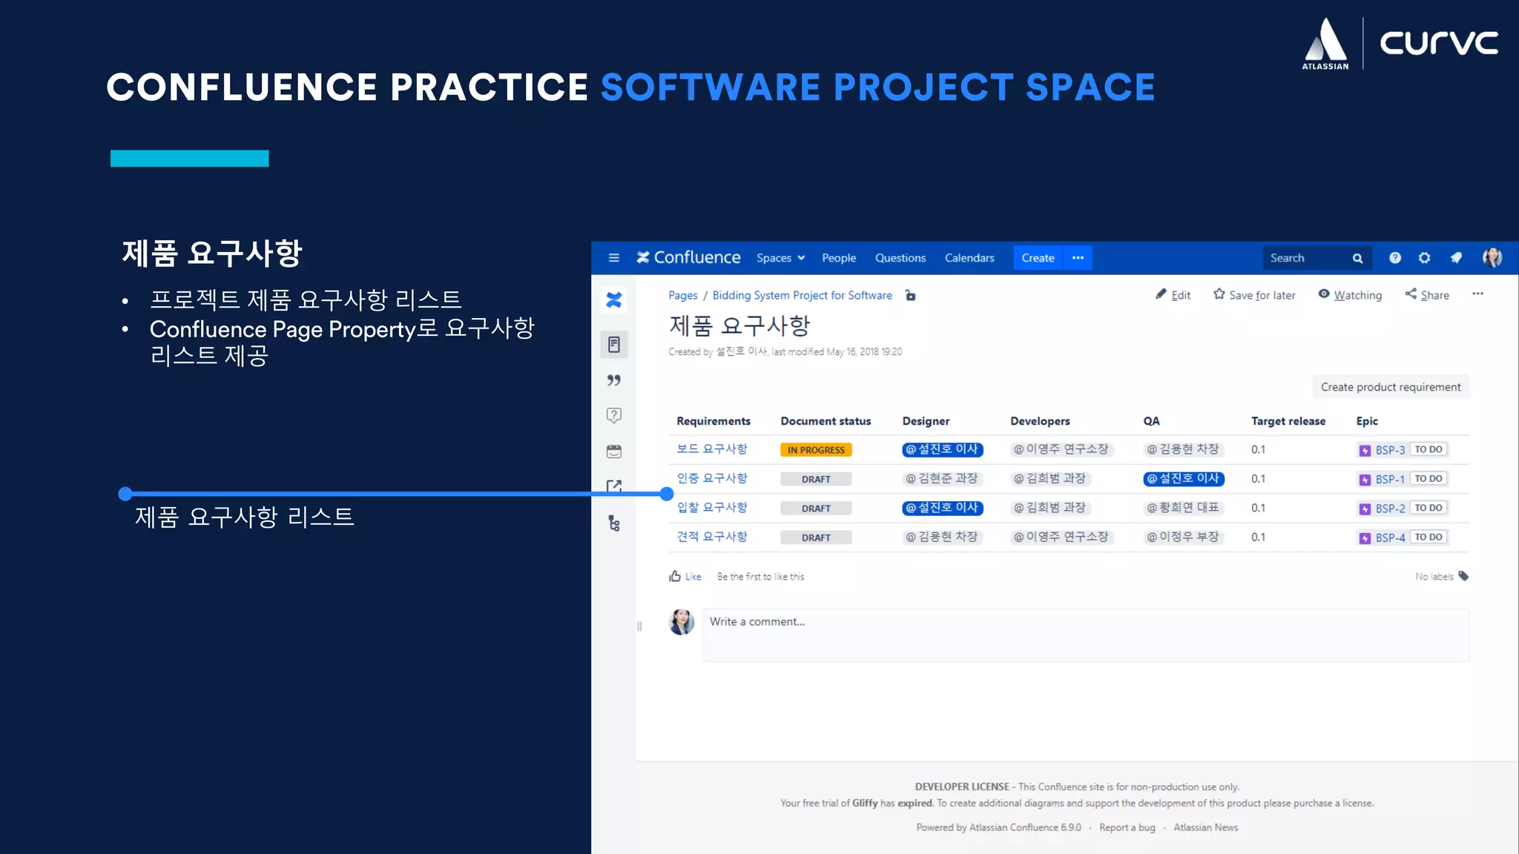This screenshot has height=854, width=1519.
Task: Open Blog quote icon in sidebar
Action: coord(614,380)
